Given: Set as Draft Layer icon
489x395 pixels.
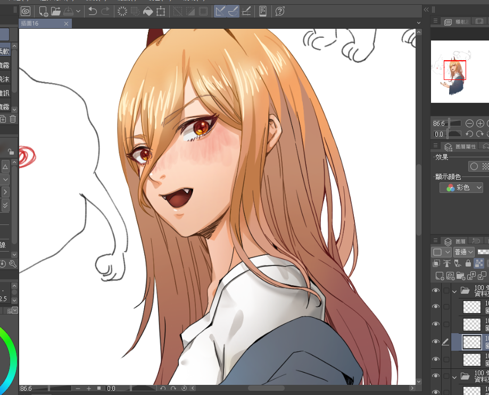Looking at the screenshot, I should point(458,263).
